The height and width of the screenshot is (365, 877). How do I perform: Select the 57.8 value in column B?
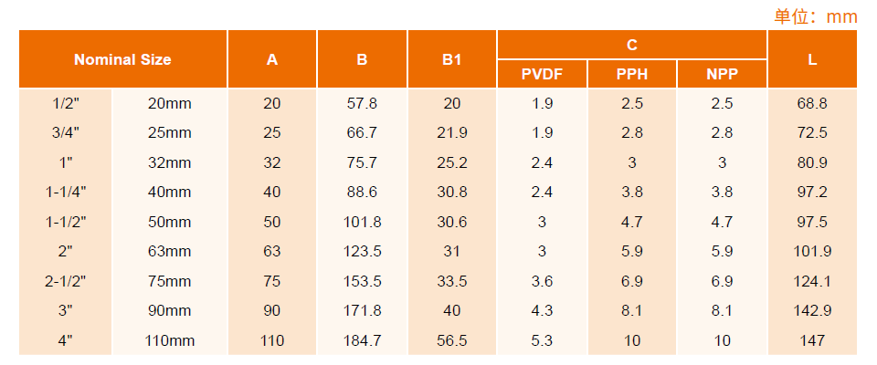(362, 103)
